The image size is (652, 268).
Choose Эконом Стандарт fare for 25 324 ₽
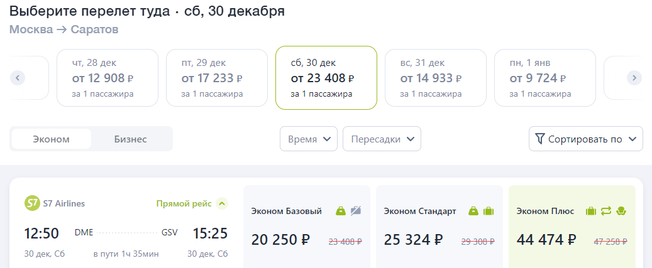click(439, 227)
